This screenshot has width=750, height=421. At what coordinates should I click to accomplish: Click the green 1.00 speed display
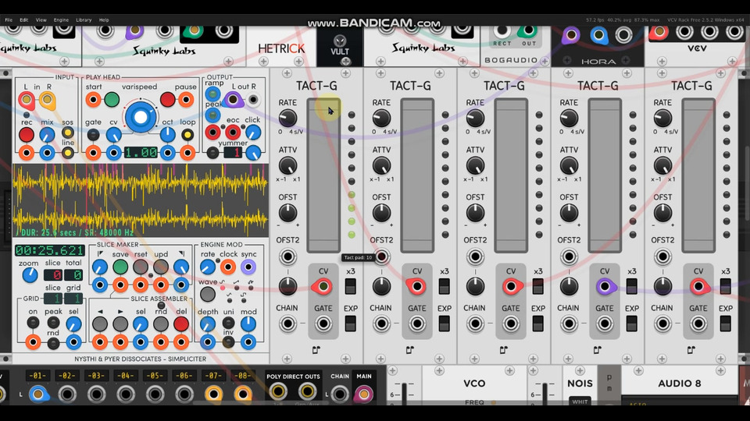pos(141,152)
